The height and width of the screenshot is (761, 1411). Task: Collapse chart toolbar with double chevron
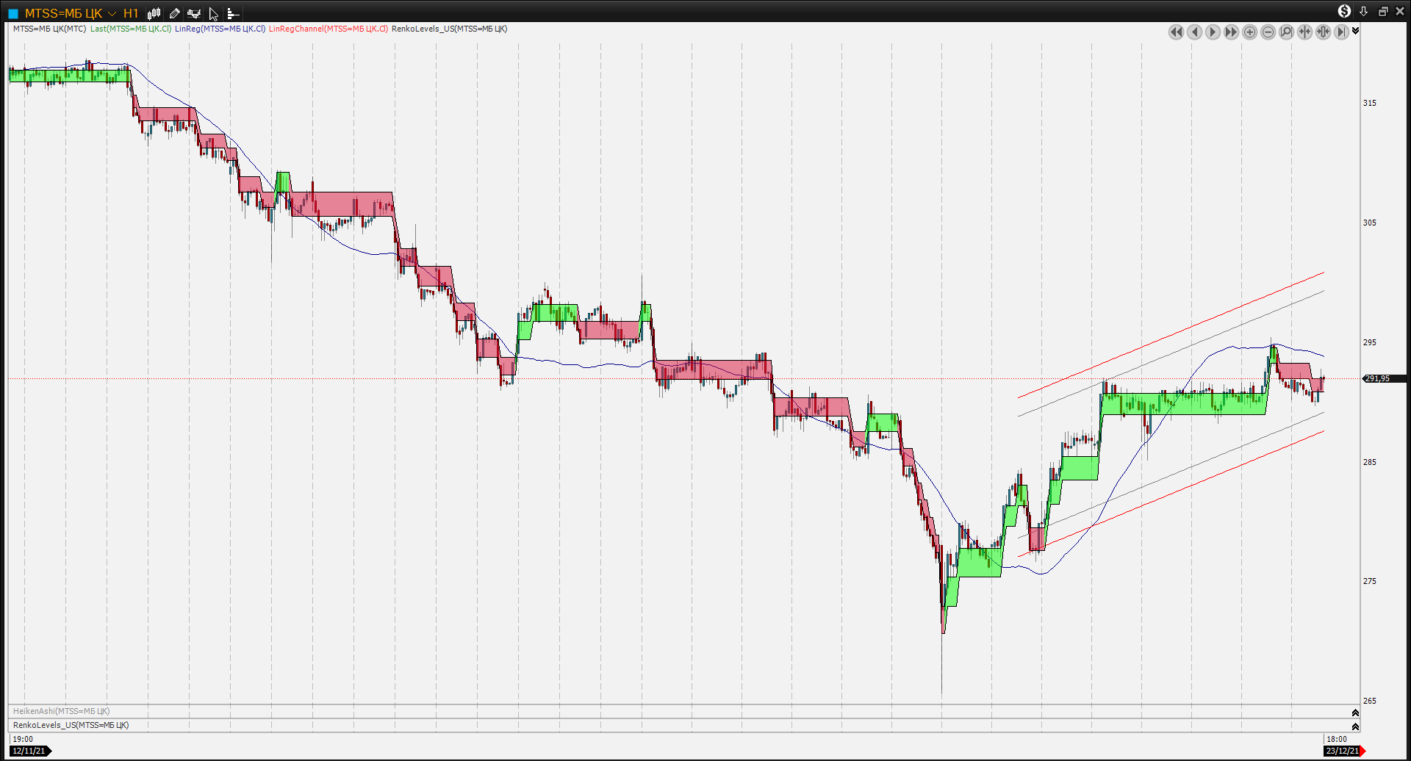coord(1355,31)
